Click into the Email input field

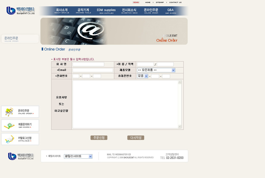[x=93, y=70]
